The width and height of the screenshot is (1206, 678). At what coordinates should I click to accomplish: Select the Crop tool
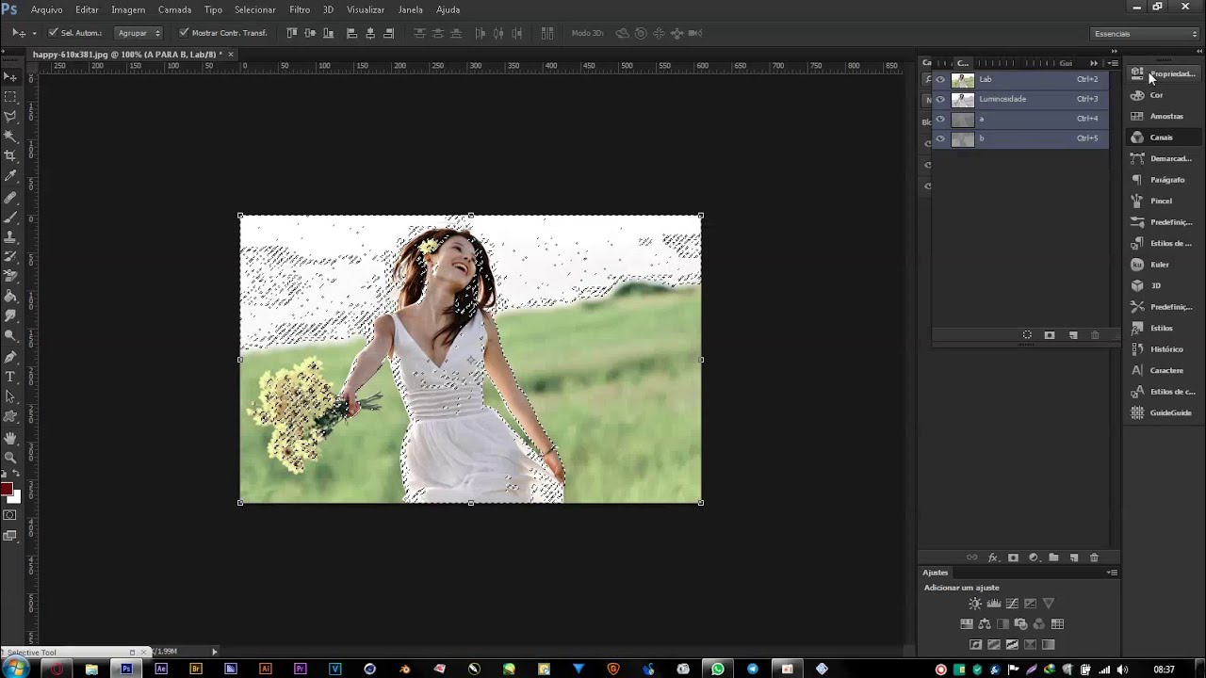click(x=10, y=155)
